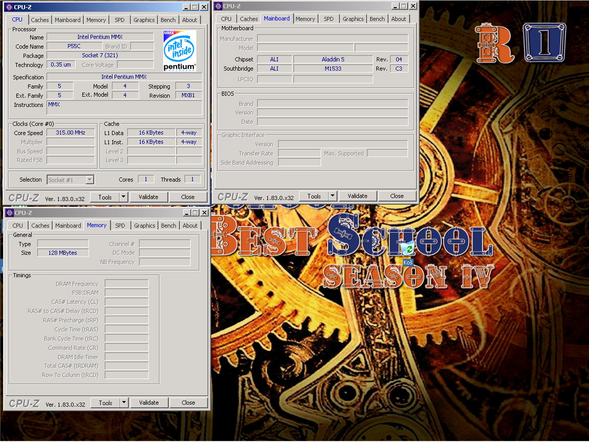
Task: Open Bench tab in the Memory window
Action: point(168,226)
